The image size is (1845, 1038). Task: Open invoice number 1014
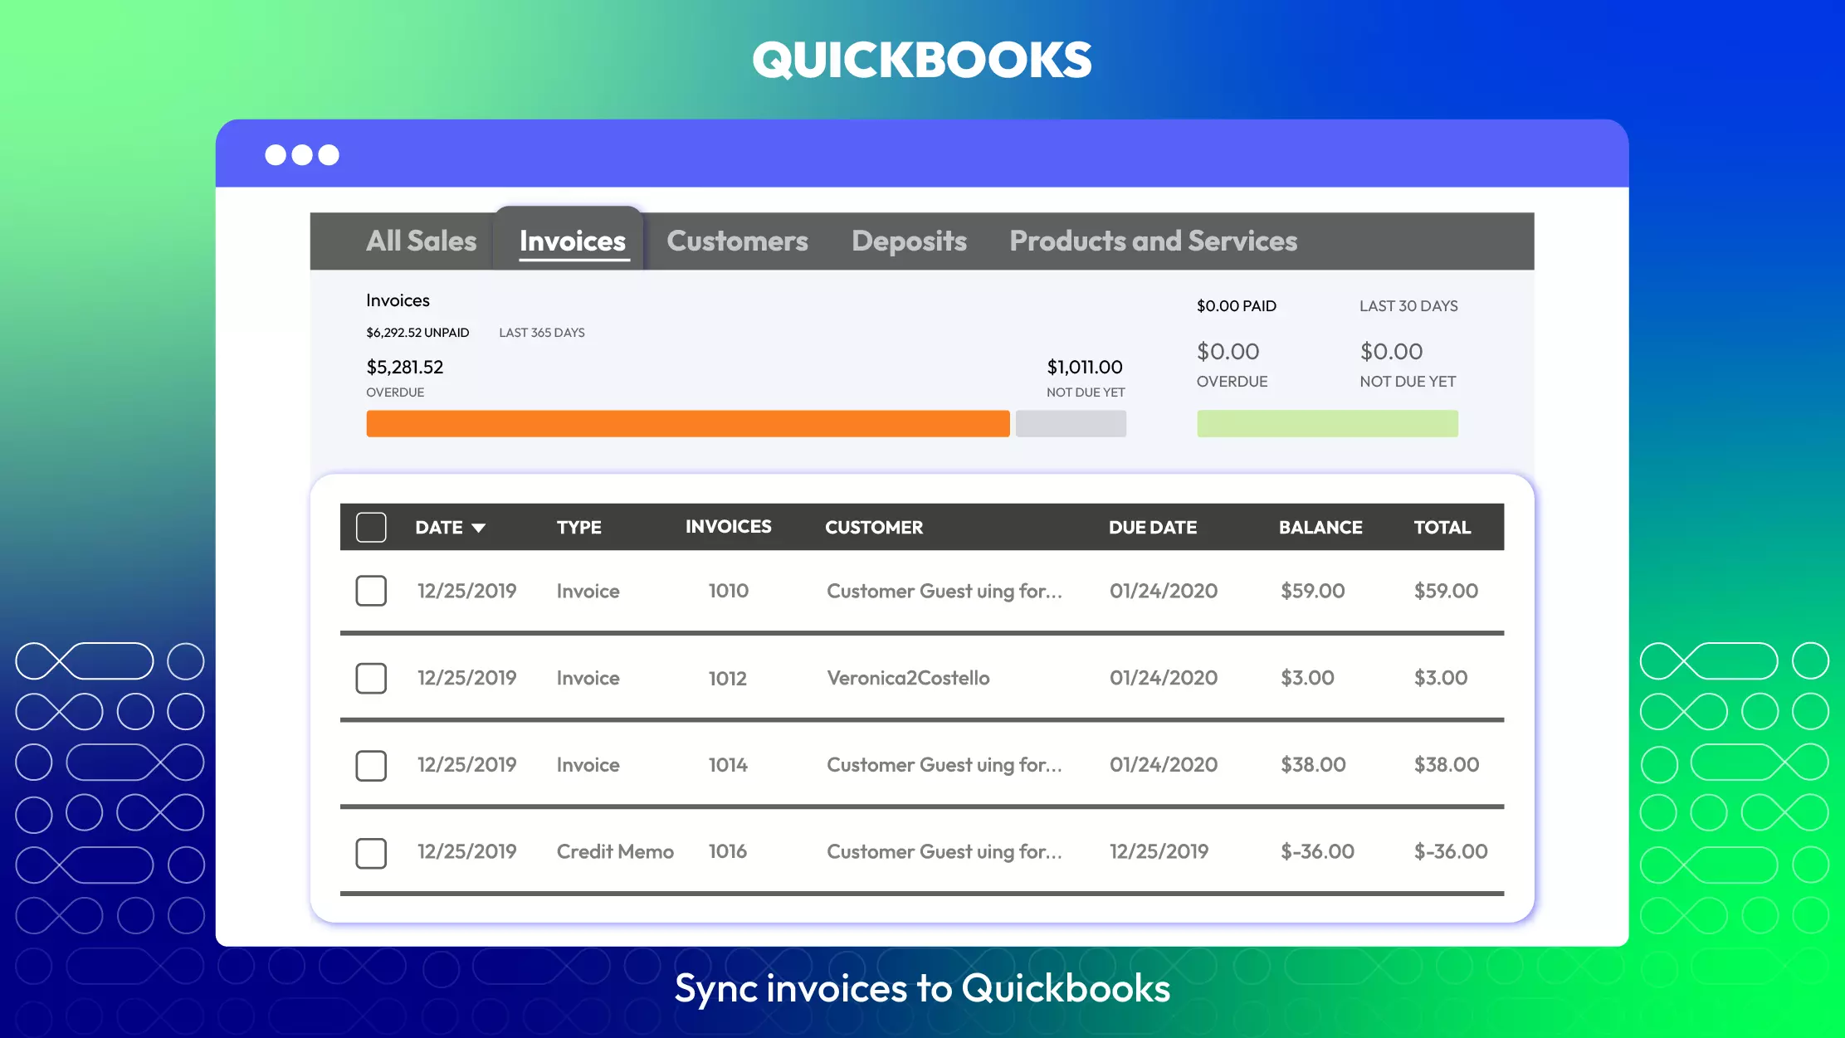728,765
